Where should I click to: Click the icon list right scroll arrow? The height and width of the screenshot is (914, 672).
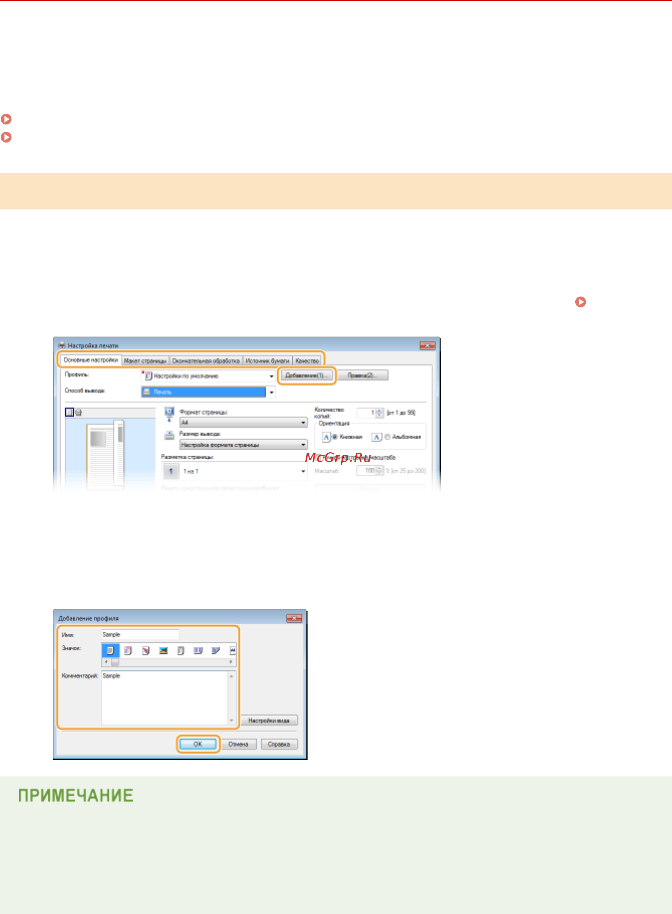click(232, 662)
